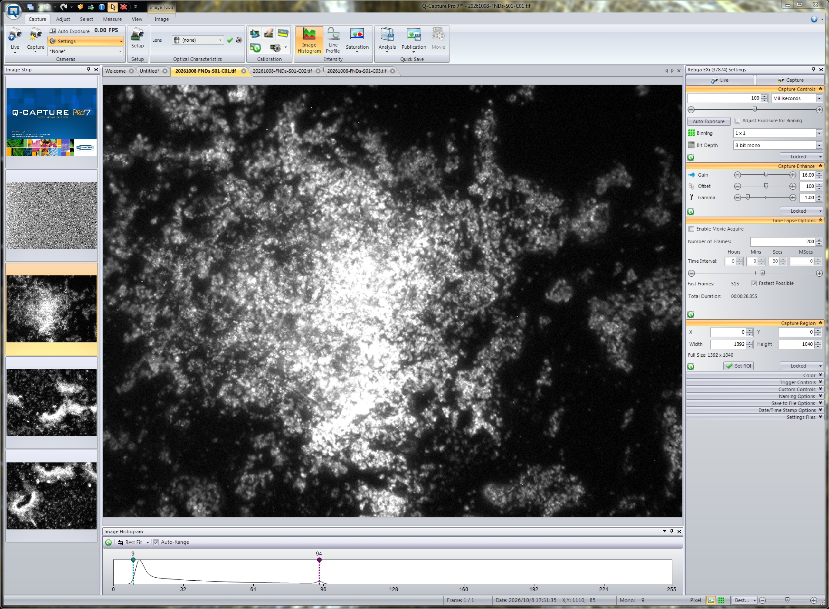Screen dimensions: 829x609
Task: Adjust the Gain slider handle
Action: (766, 175)
